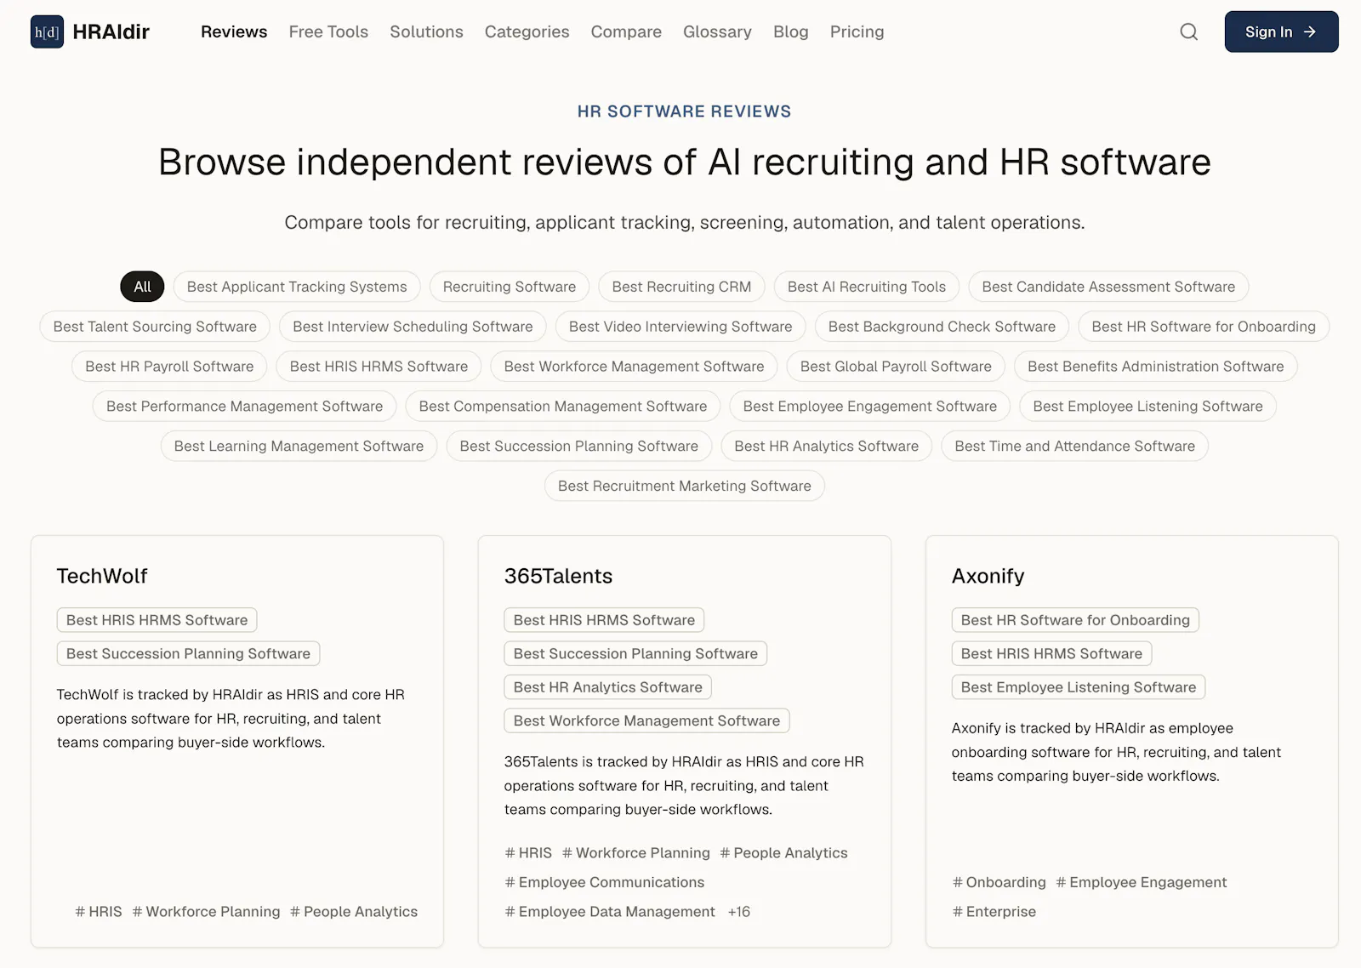Open the 365Talents review card title

click(x=558, y=576)
